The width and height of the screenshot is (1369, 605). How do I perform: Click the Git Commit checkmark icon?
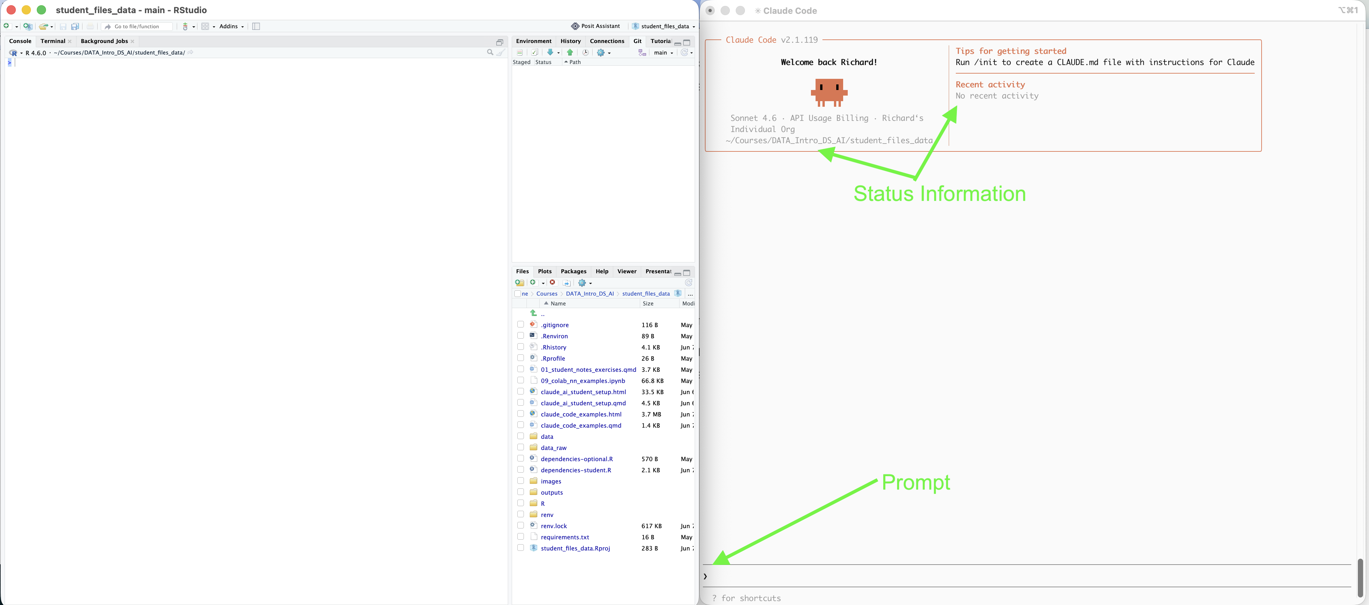[535, 53]
